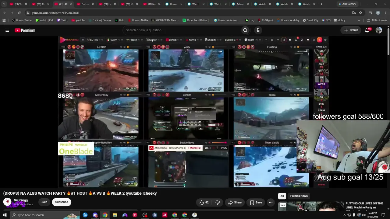Open the clock app on the taskbar

click(x=194, y=215)
